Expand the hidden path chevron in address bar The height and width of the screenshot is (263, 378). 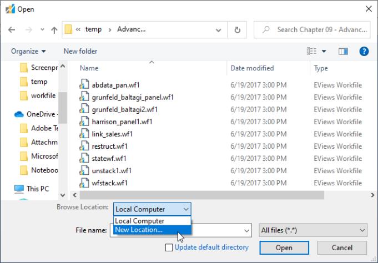point(78,29)
